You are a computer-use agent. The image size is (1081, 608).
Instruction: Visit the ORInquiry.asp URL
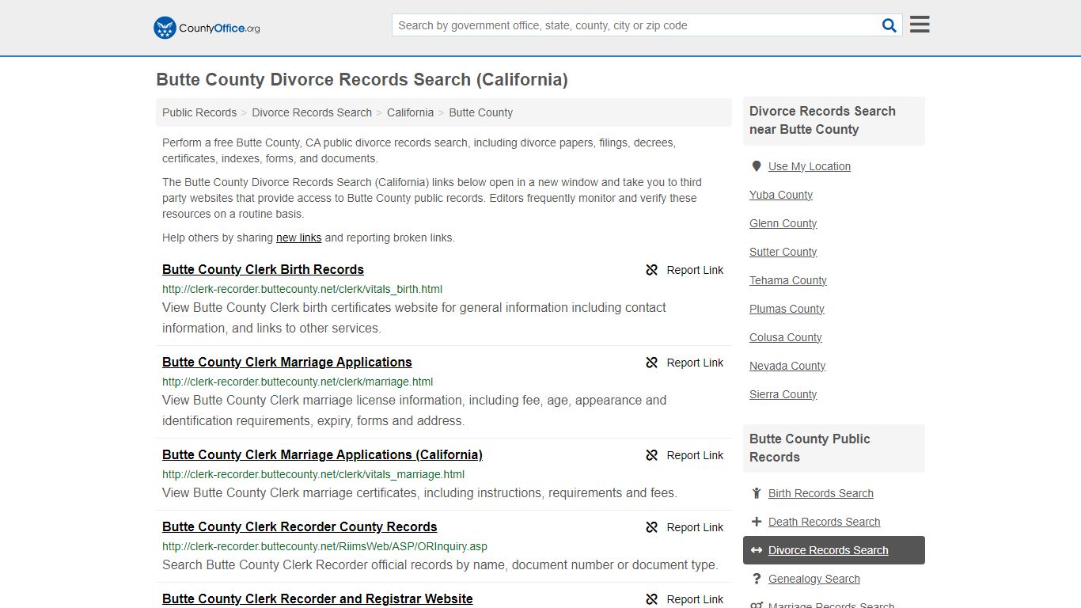pyautogui.click(x=324, y=546)
